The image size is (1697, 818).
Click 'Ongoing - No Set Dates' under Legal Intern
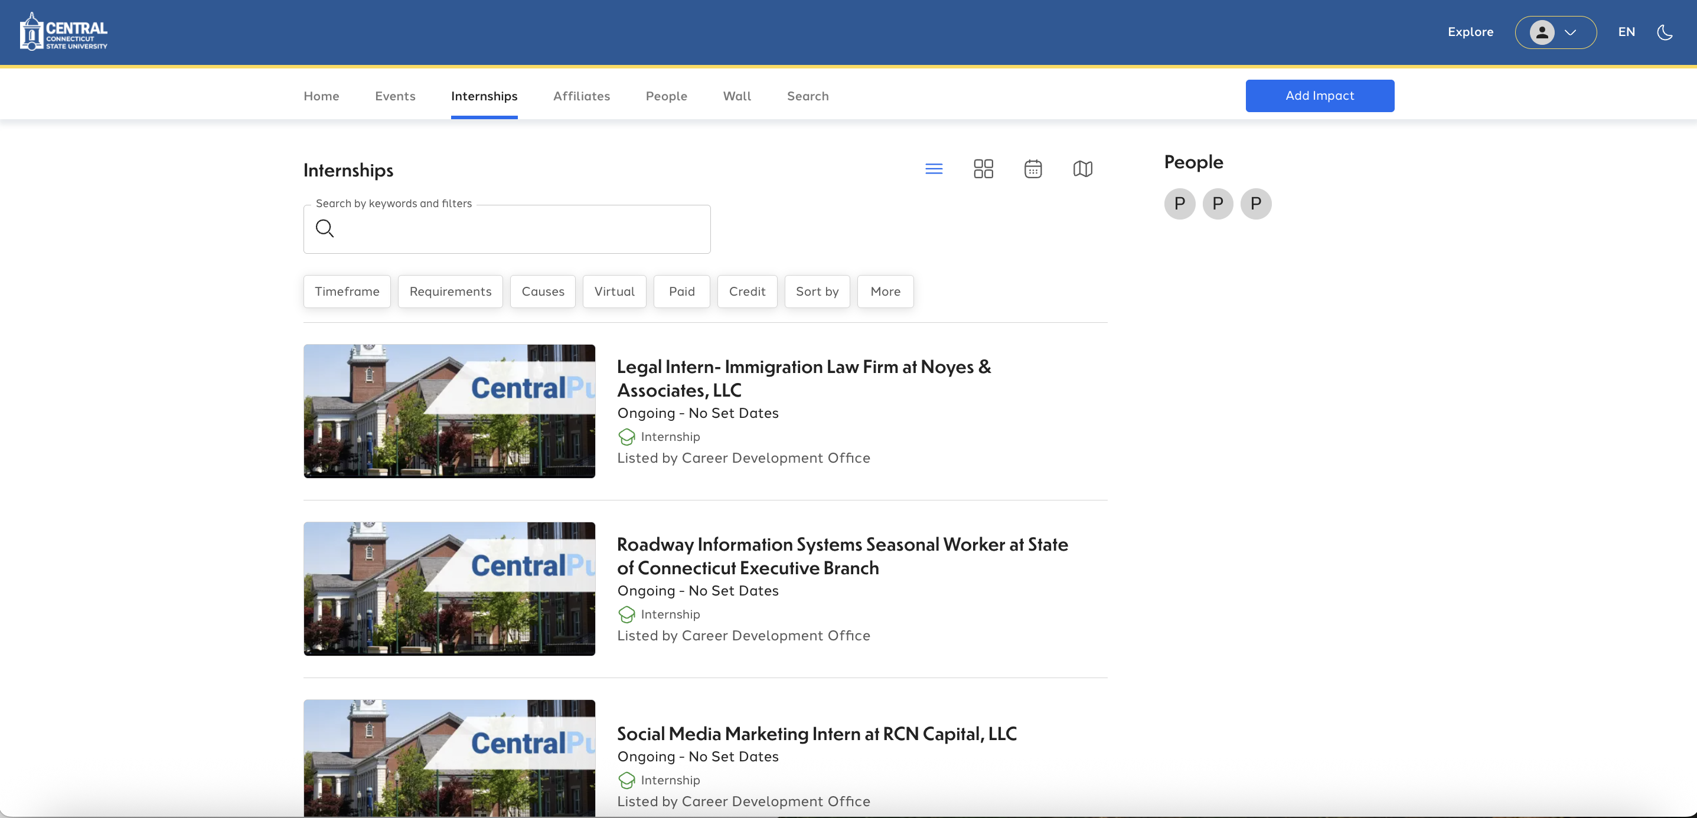tap(698, 414)
